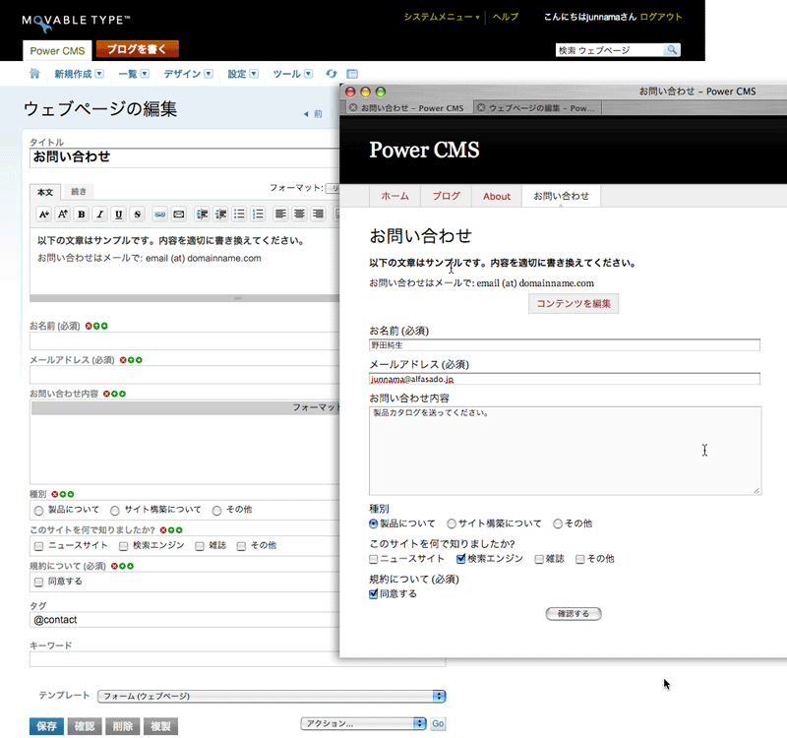
Task: Click the 複製 button
Action: pos(160,726)
